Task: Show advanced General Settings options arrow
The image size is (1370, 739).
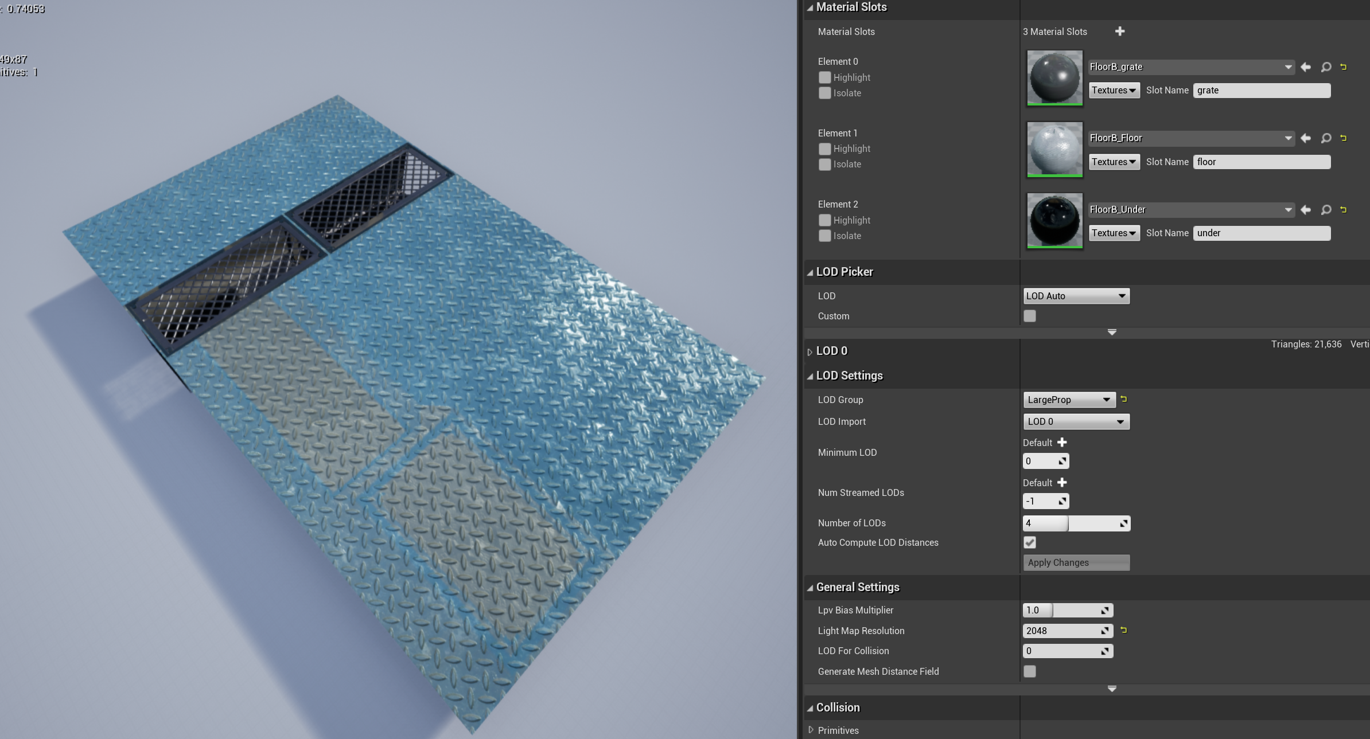Action: click(1112, 689)
